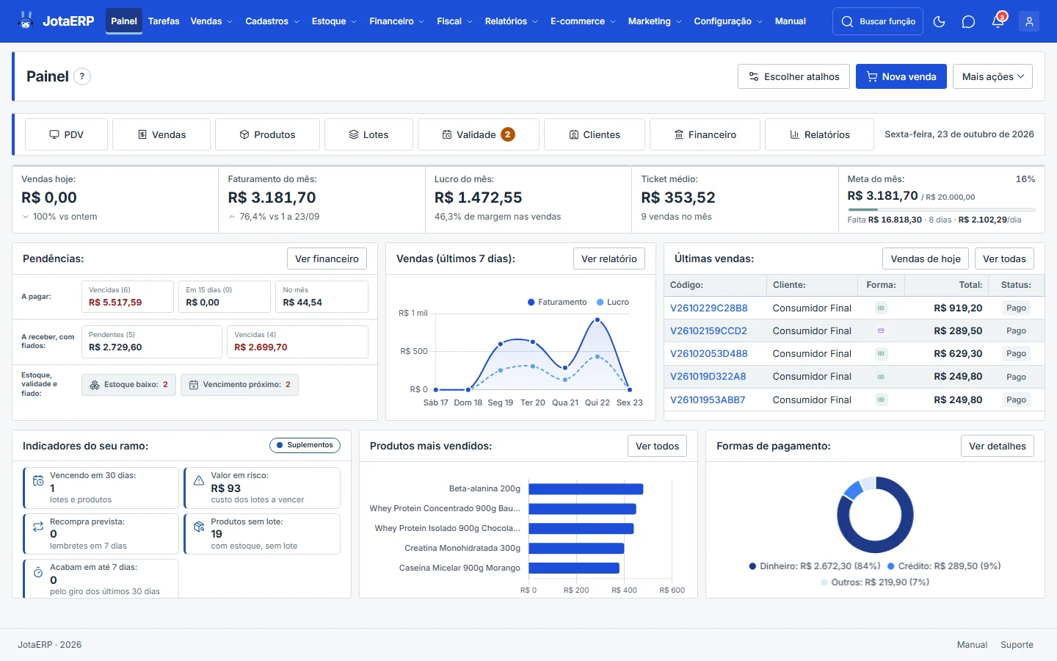Screen dimensions: 1057x661
Task: Open sale V2610229C28B8 link
Action: (709, 308)
